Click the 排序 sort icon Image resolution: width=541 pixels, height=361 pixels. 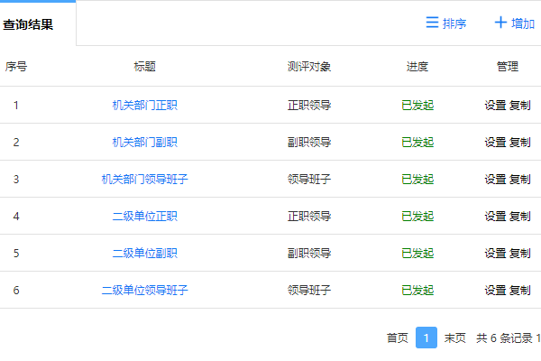pos(432,23)
